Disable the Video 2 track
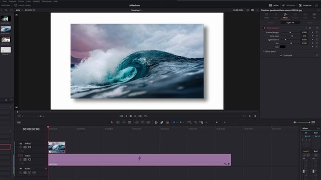Screen dimensions: 321x180 tap(30, 147)
